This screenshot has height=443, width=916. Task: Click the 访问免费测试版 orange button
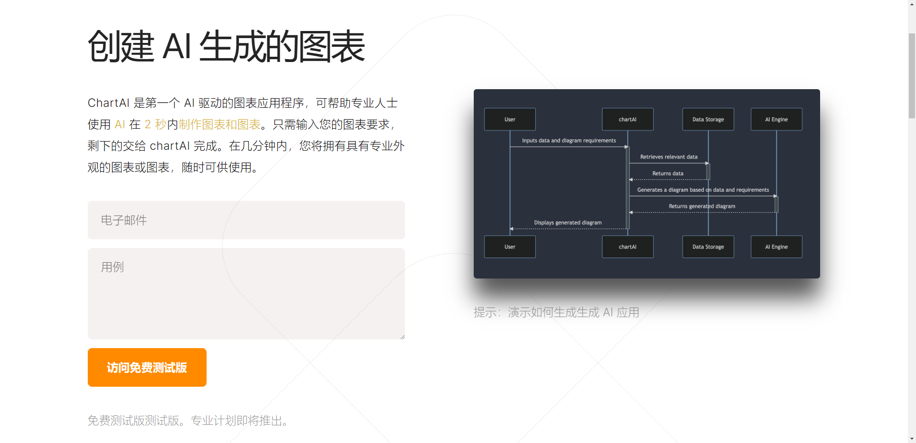coord(147,367)
